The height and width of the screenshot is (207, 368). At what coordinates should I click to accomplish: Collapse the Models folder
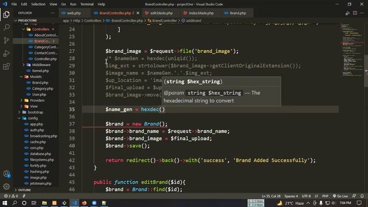tap(36, 76)
